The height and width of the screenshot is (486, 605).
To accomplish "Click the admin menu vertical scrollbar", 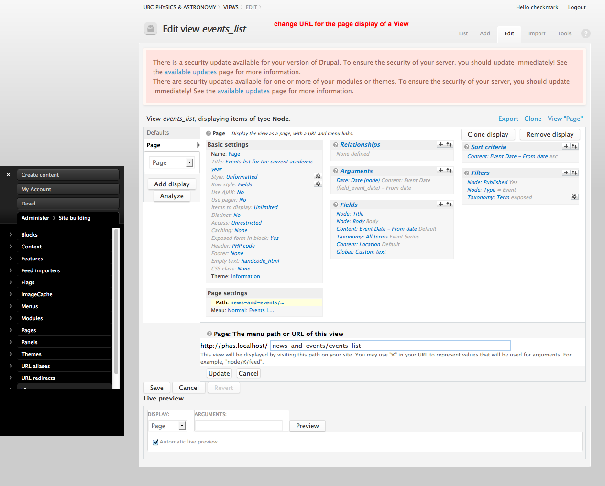I will 115,301.
